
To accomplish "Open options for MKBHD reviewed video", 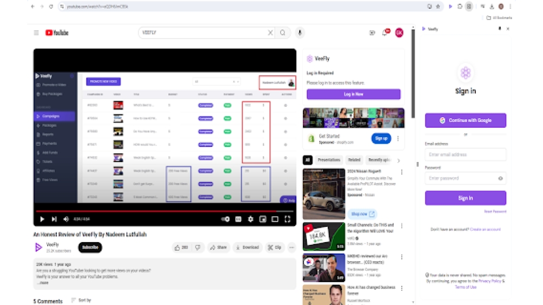I will (402, 257).
